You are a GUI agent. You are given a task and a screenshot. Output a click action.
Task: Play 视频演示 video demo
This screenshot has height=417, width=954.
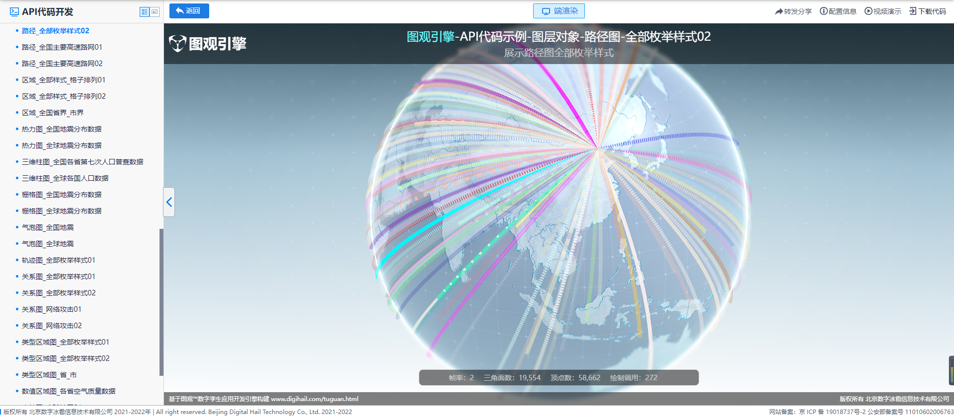882,11
